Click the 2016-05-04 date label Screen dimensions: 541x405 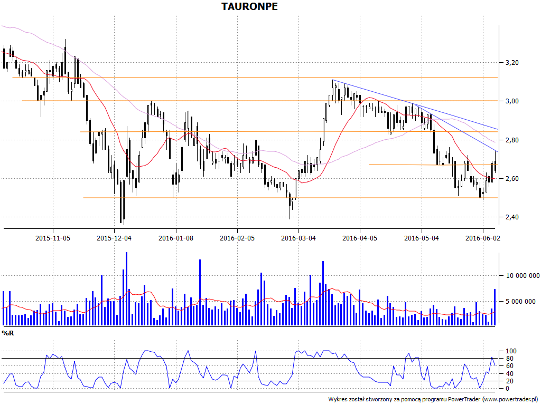[421, 238]
